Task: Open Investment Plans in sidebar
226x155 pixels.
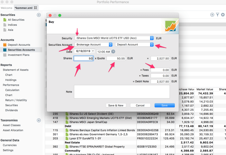Action: coord(19,55)
